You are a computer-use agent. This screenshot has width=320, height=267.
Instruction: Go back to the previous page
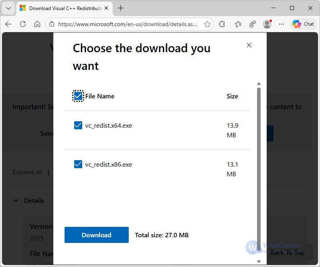coord(8,24)
